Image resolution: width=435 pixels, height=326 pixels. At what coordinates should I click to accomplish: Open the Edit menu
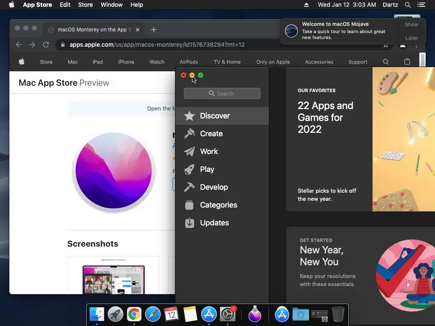coord(65,5)
